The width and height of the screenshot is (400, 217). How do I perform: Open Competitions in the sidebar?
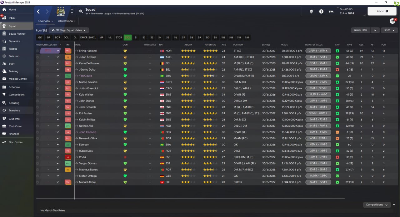pos(17,95)
